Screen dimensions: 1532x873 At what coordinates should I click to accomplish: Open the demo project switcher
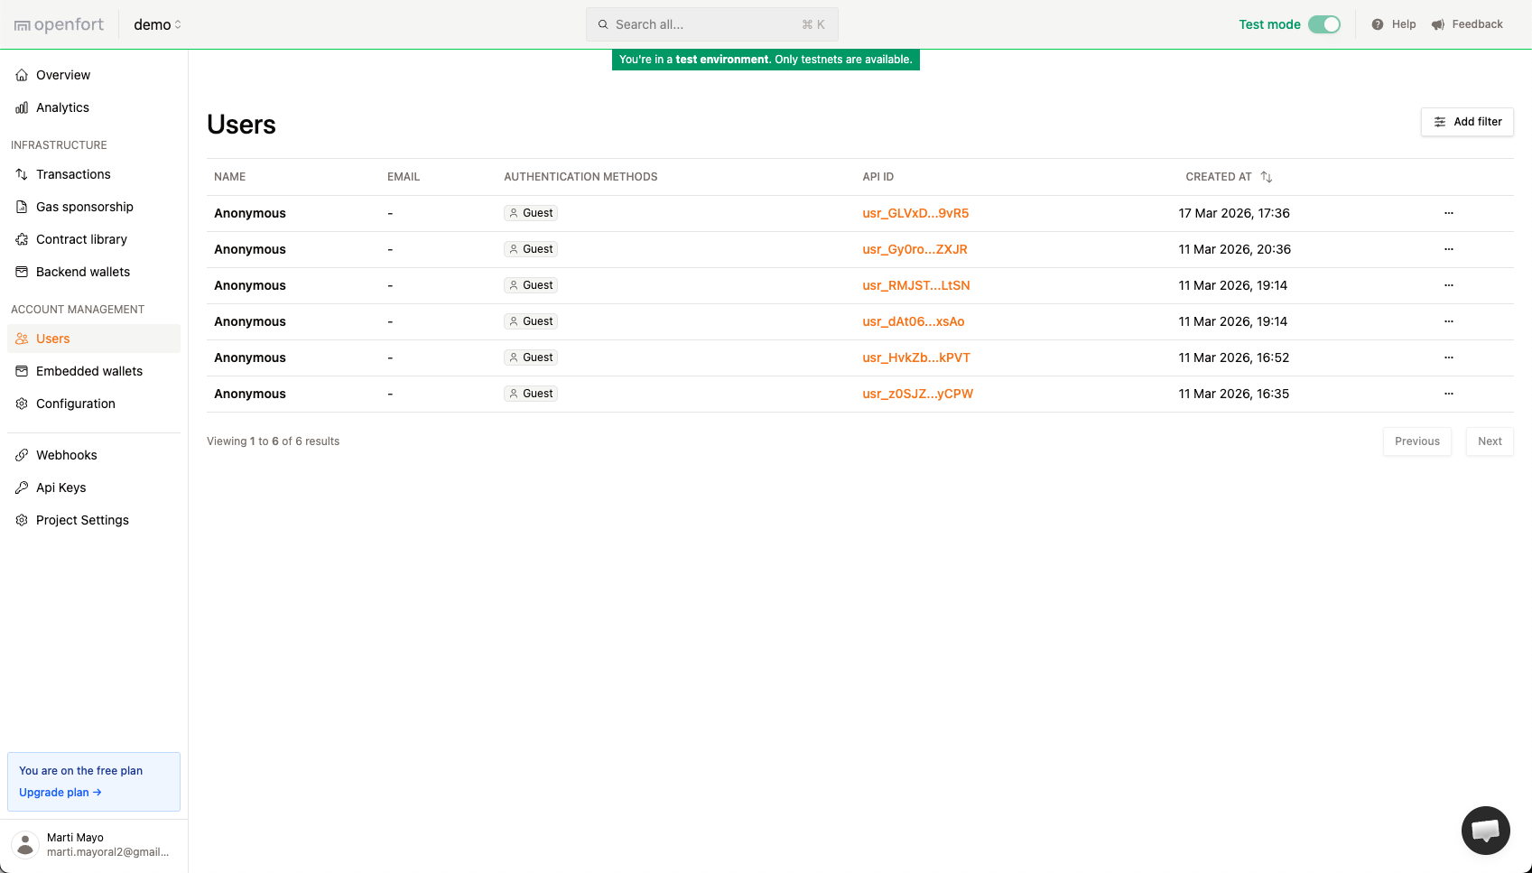[157, 24]
